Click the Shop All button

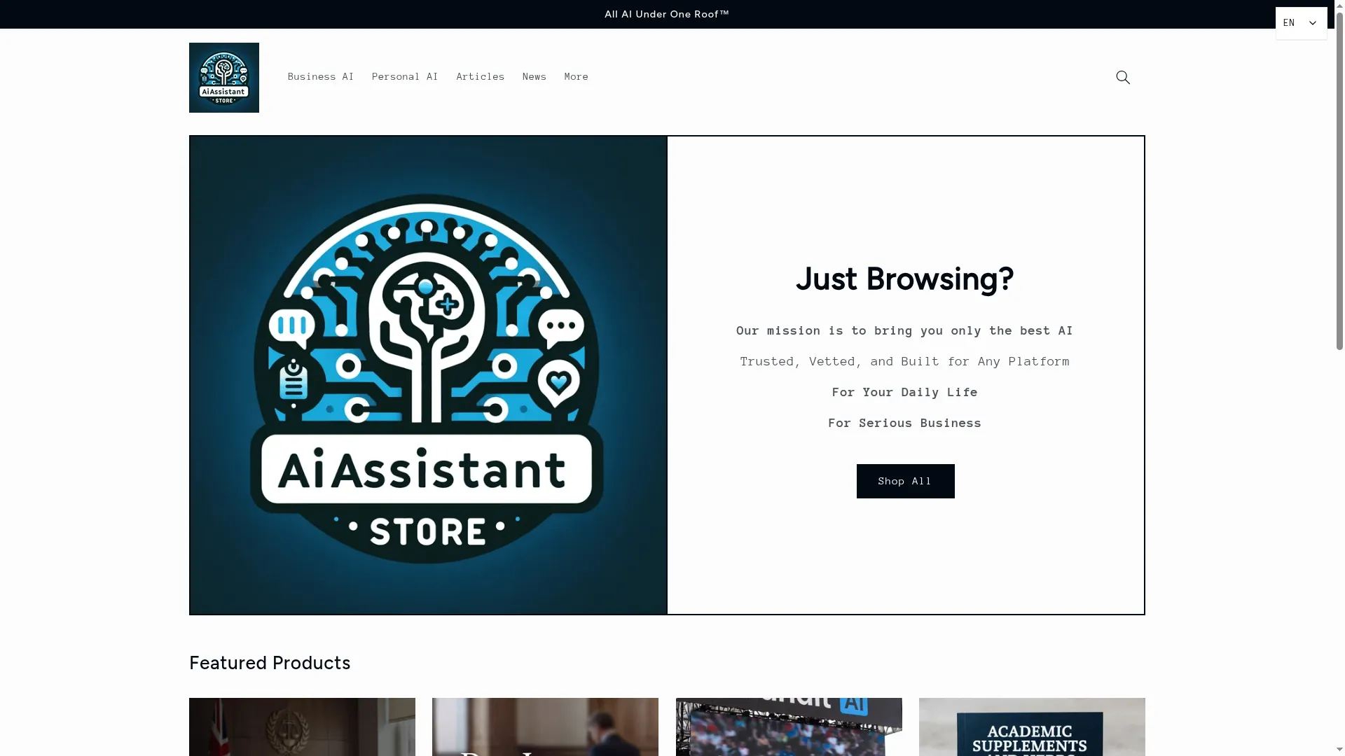(x=905, y=481)
